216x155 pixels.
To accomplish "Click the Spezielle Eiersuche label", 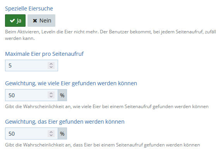I will click(29, 9).
